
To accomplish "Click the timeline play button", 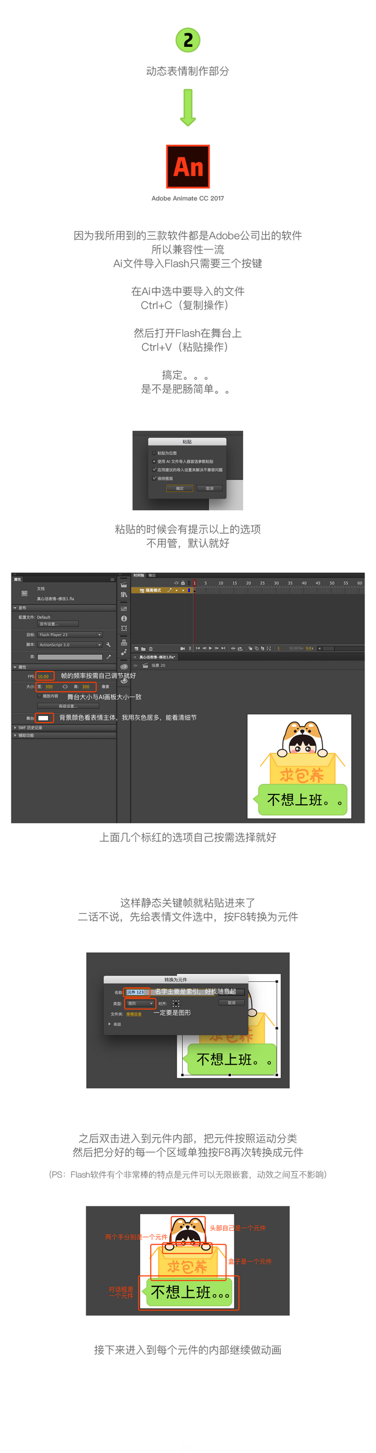I will [x=210, y=648].
